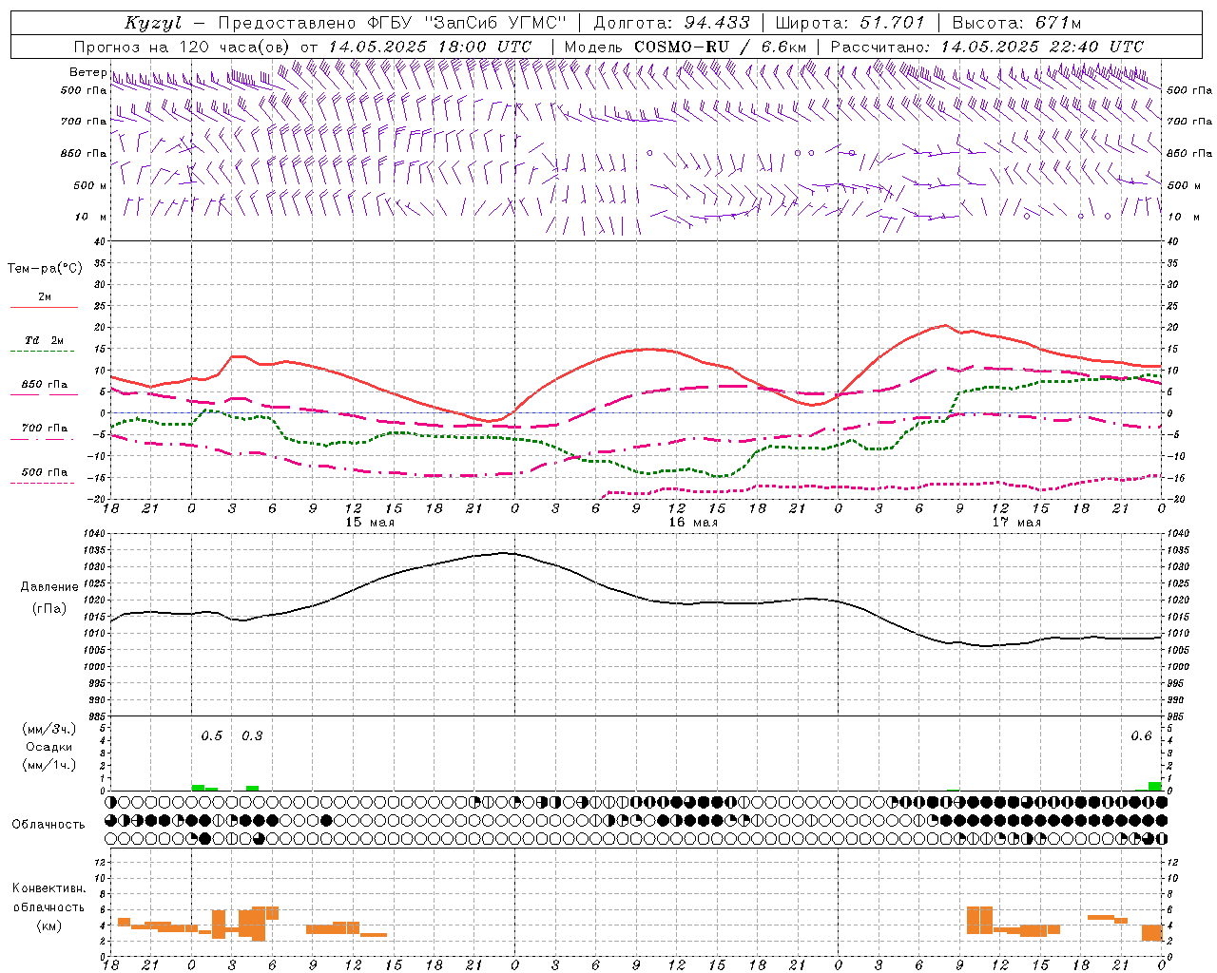
Task: Select the provider text "ЗапСиб УГМС"
Action: click(495, 23)
